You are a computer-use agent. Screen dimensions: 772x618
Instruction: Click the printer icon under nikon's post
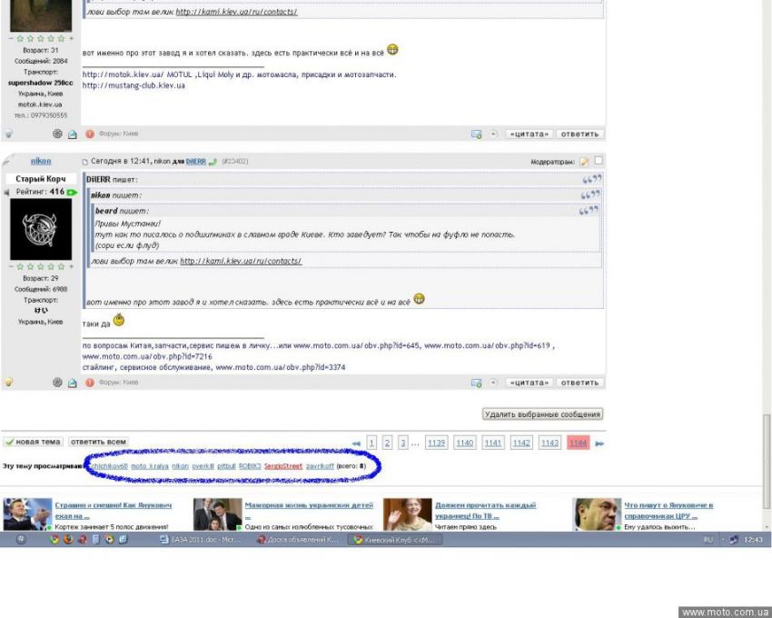click(x=73, y=383)
